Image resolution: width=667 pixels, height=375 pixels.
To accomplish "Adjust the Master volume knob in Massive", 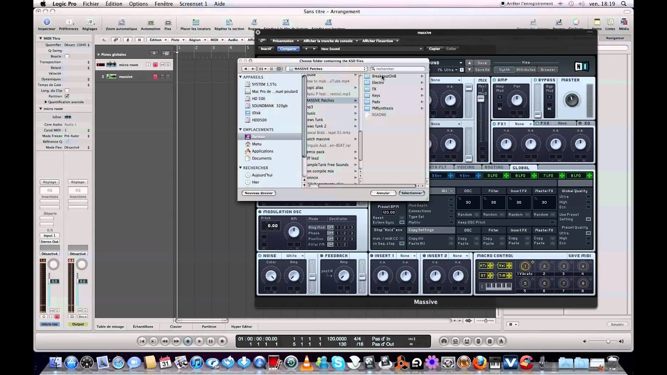I will click(x=572, y=100).
